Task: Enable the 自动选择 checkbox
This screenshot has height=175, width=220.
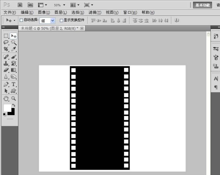Action: click(21, 20)
